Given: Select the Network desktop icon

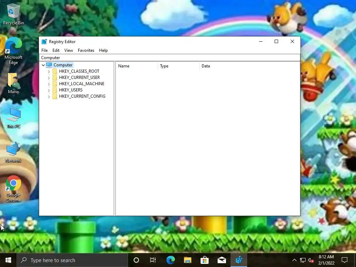Looking at the screenshot, I should point(14,152).
